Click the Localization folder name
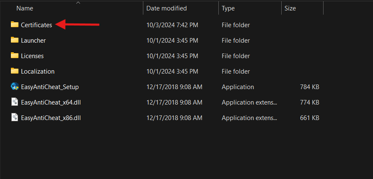The height and width of the screenshot is (179, 373). tap(38, 72)
